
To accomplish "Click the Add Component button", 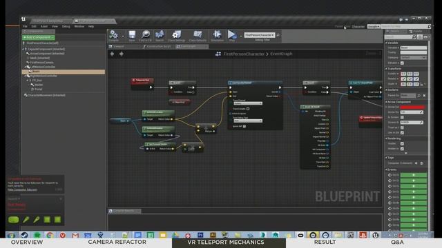I will 39,37.
